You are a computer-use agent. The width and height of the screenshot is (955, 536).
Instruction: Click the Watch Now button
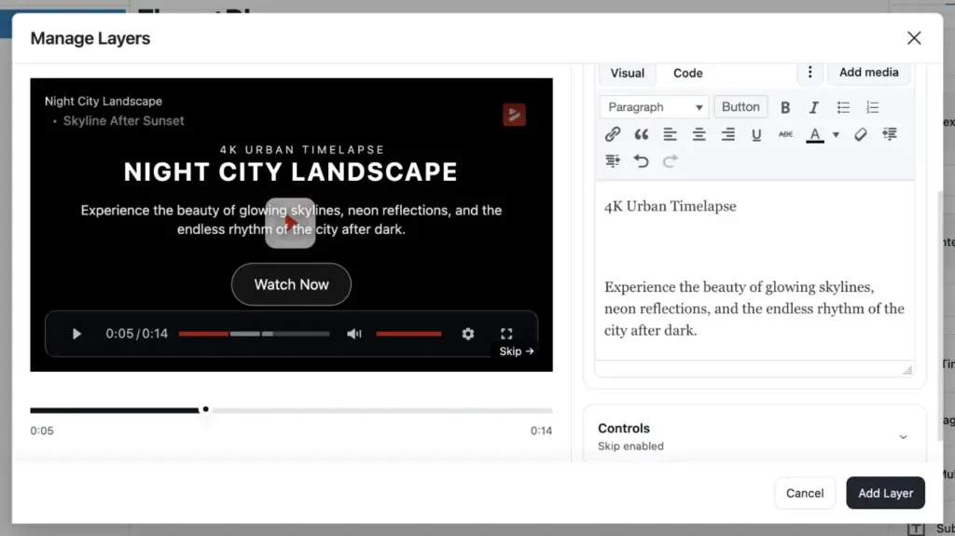coord(291,284)
